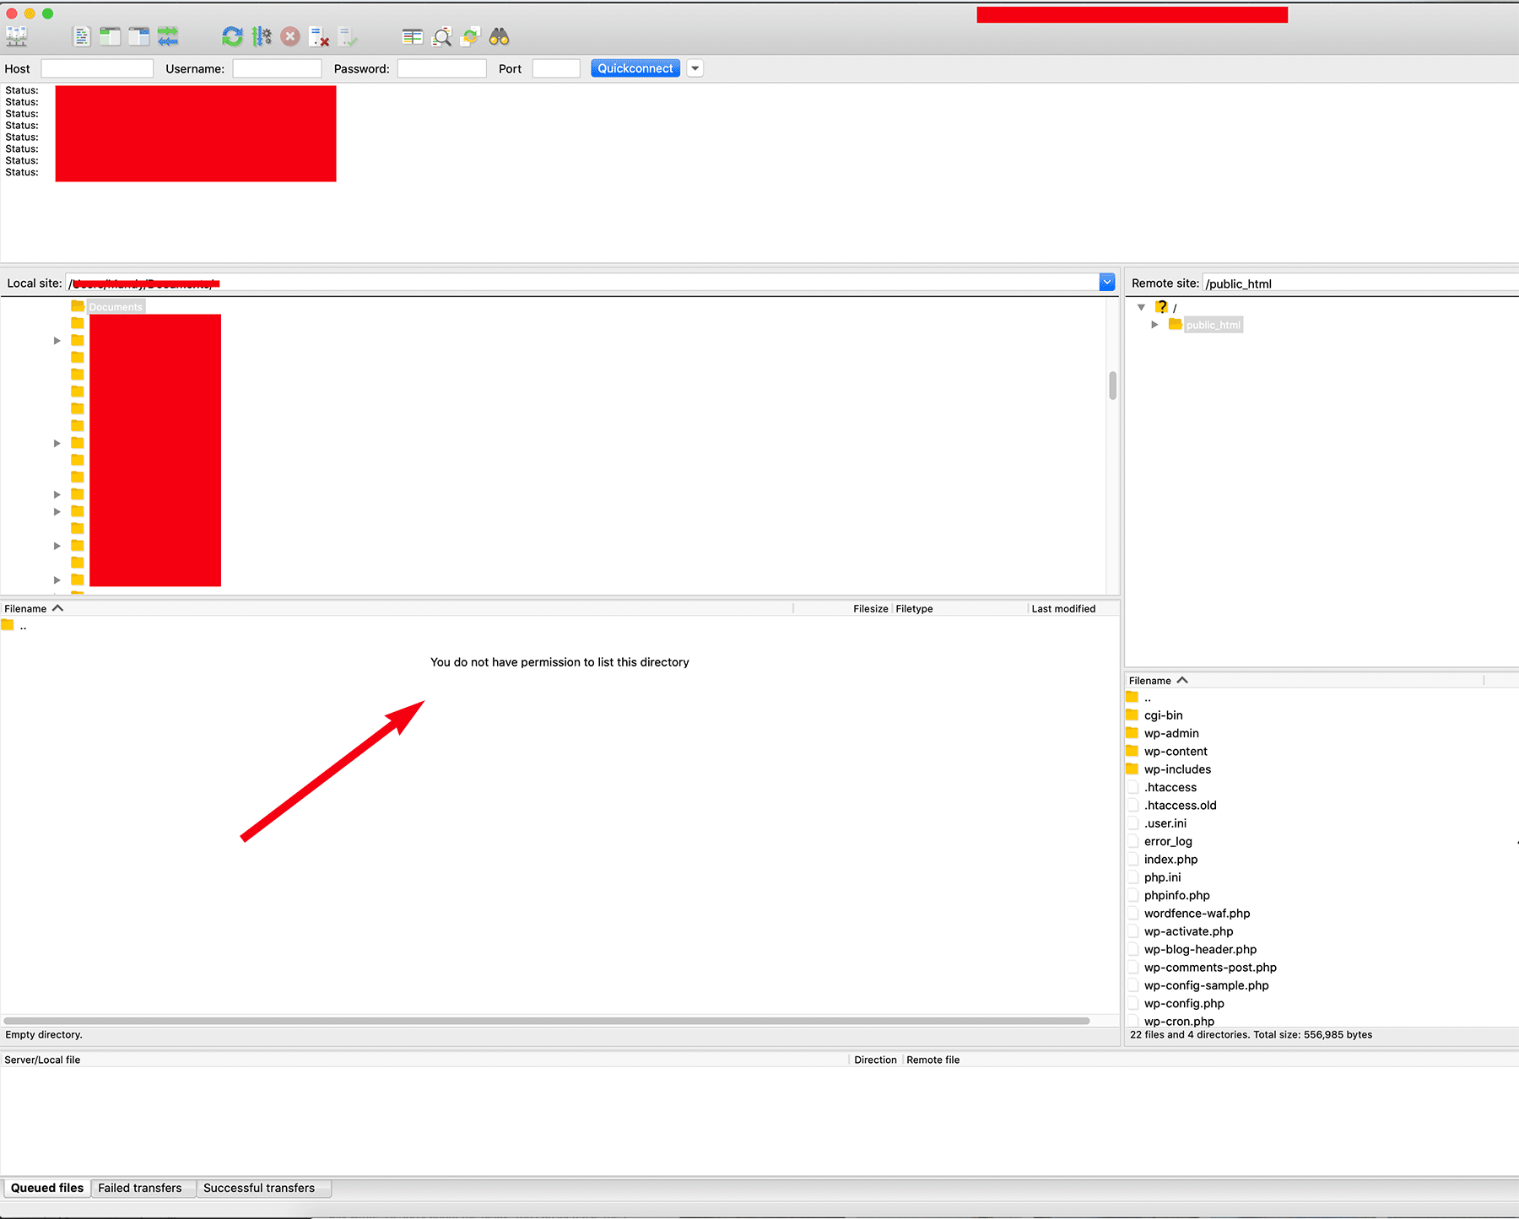Expand the first collapsed folder below Documents
Image resolution: width=1519 pixels, height=1219 pixels.
(57, 341)
